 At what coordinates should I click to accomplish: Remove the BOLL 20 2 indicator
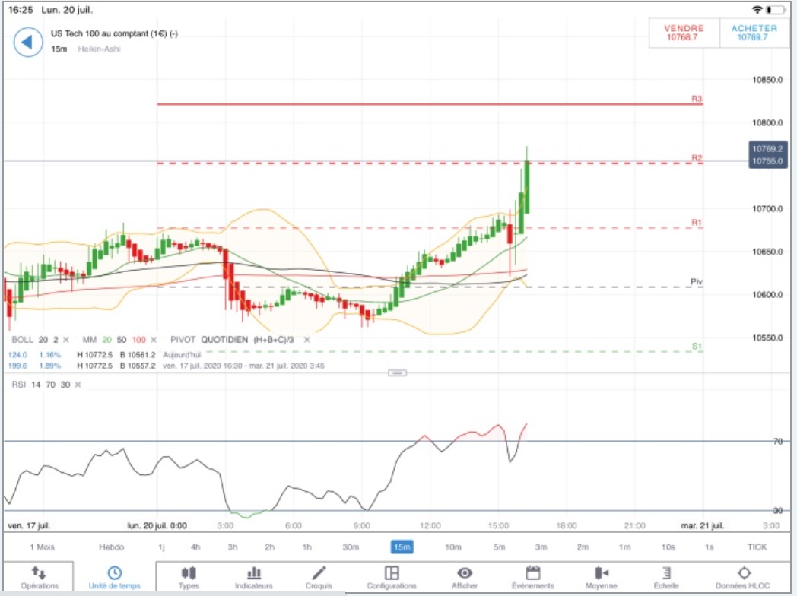coord(66,339)
